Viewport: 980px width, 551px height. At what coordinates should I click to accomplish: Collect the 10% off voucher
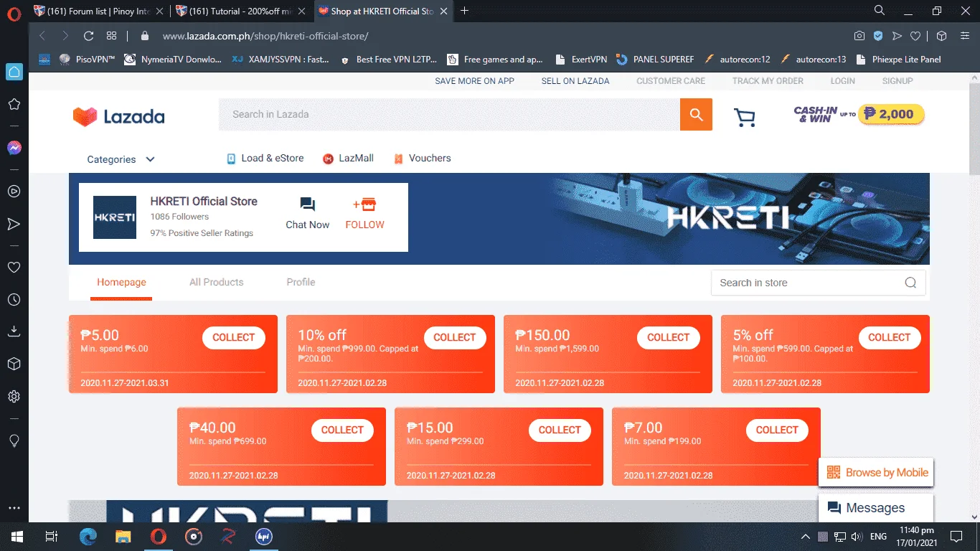[455, 337]
